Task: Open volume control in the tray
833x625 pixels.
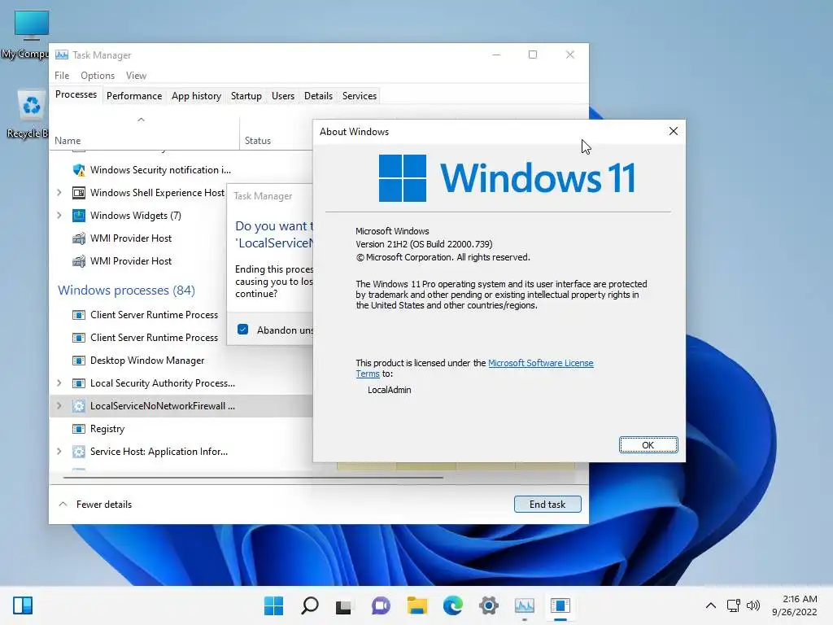Action: tap(752, 605)
